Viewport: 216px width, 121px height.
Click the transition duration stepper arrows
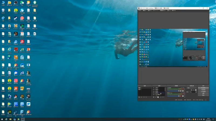tap(196, 92)
